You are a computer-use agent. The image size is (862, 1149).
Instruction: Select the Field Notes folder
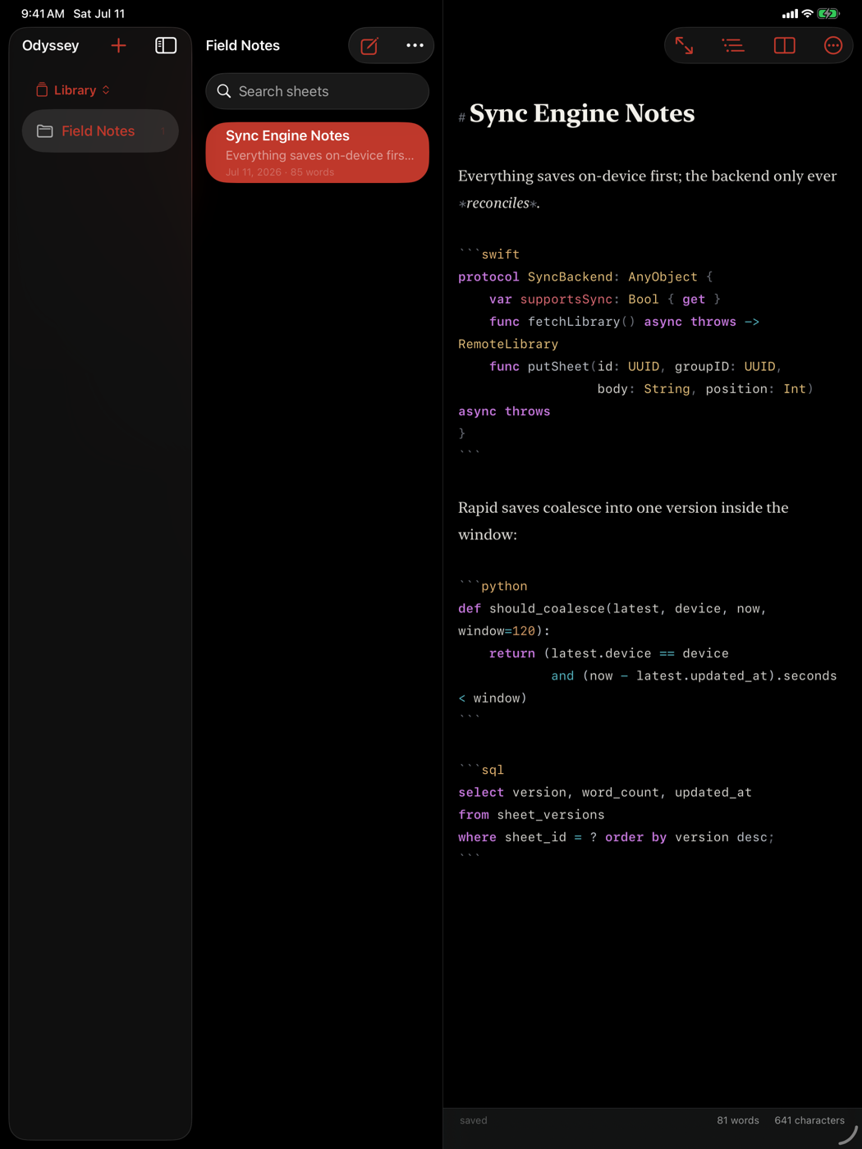click(x=100, y=131)
